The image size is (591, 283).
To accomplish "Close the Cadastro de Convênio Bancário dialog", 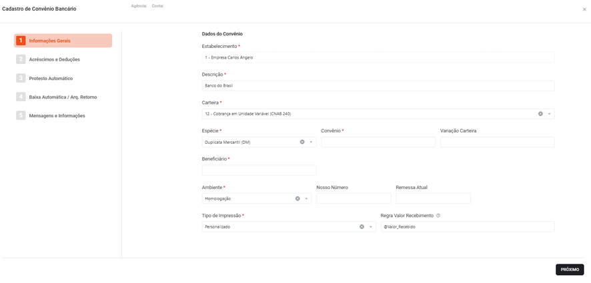I will (x=584, y=9).
